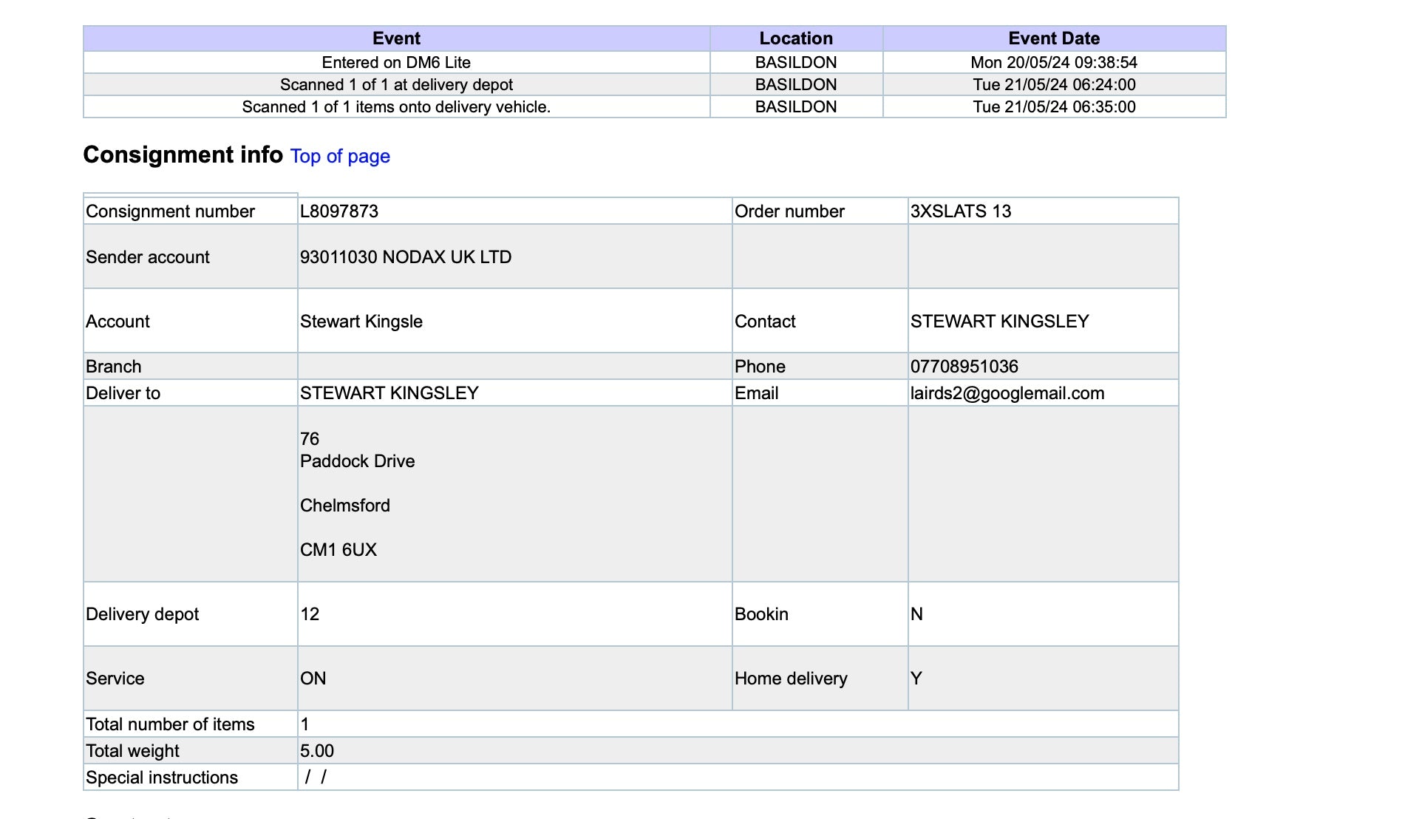Select postcode 'CM1 6UX'
Image resolution: width=1419 pixels, height=819 pixels.
point(338,550)
